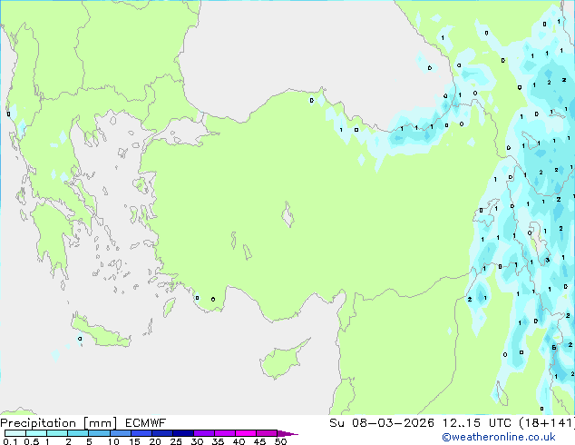Select the 35–40 mm legend swatch
575x445 pixels.
point(224,433)
